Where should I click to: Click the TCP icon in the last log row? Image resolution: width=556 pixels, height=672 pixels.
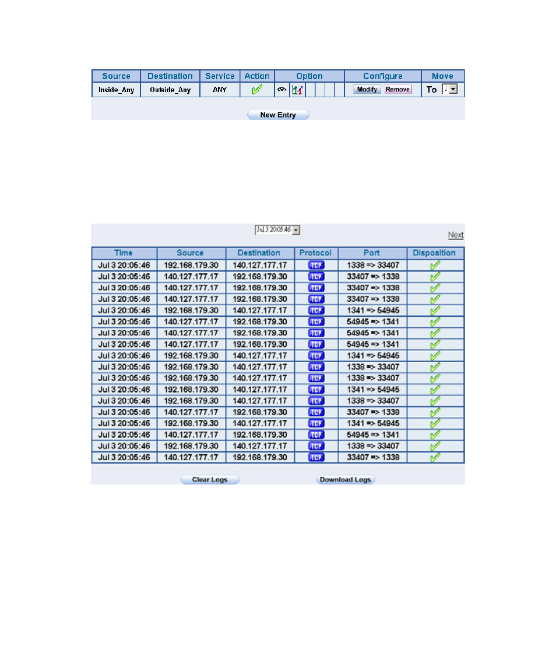316,457
